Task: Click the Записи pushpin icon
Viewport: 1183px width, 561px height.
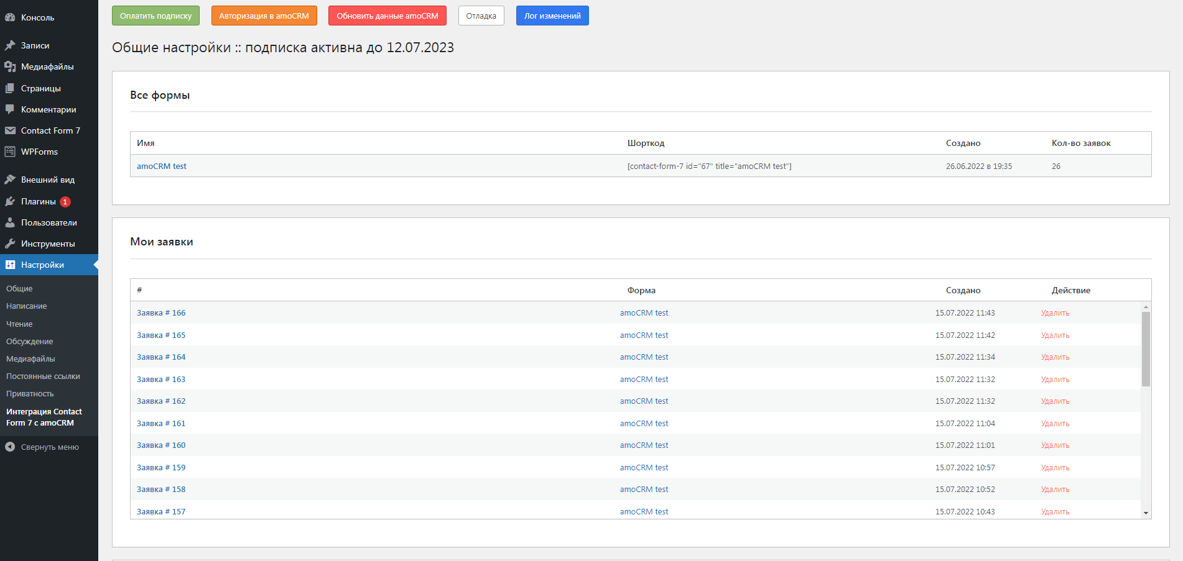Action: tap(10, 45)
